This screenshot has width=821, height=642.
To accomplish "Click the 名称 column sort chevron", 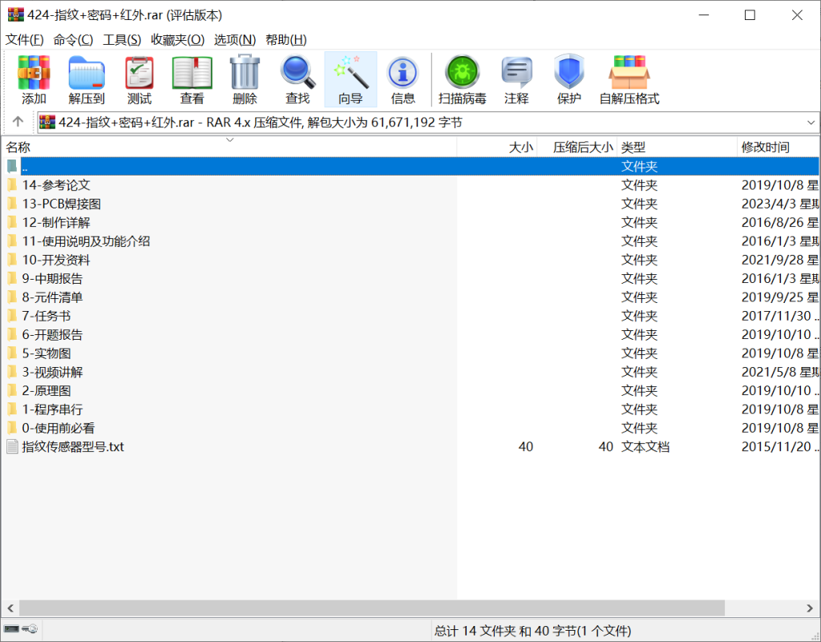I will 230,139.
